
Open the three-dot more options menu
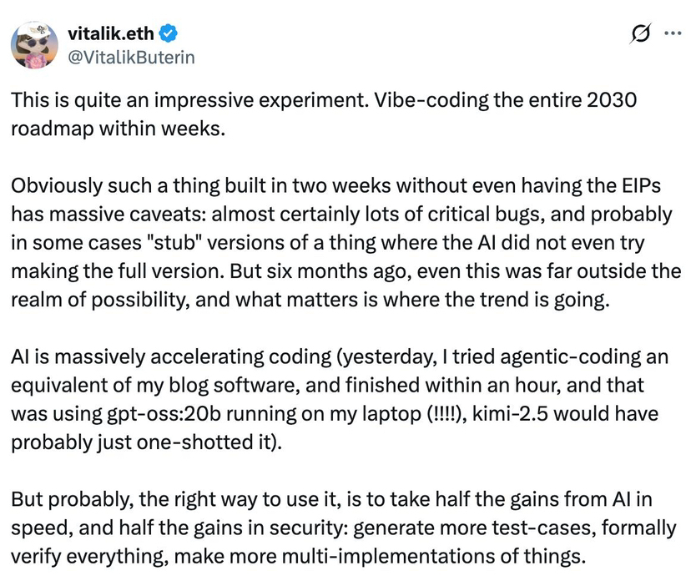(673, 33)
